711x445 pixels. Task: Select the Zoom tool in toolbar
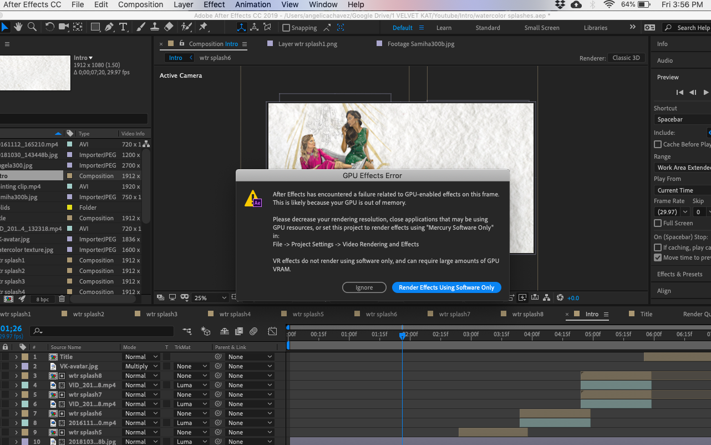point(32,27)
